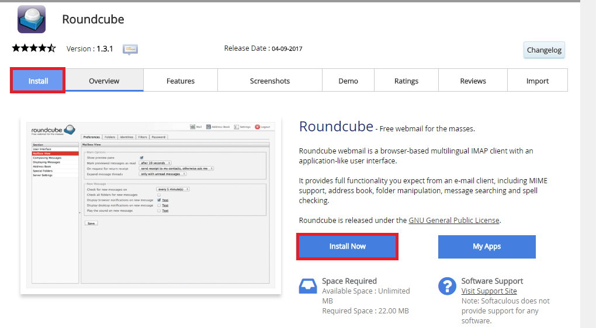Switch to the Install tab
Image resolution: width=596 pixels, height=328 pixels.
38,81
